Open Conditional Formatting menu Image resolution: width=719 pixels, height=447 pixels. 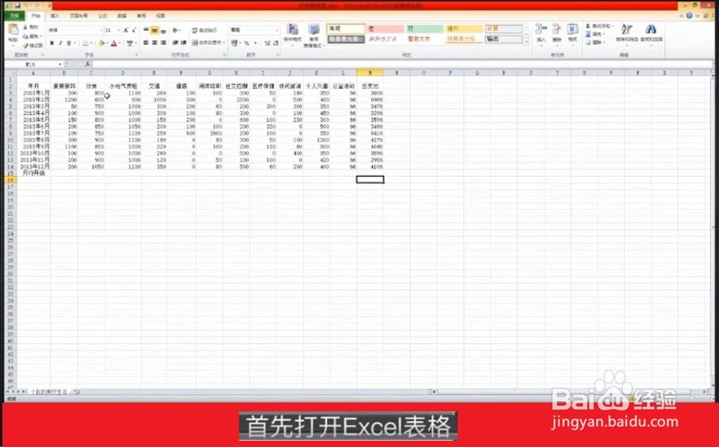(292, 34)
